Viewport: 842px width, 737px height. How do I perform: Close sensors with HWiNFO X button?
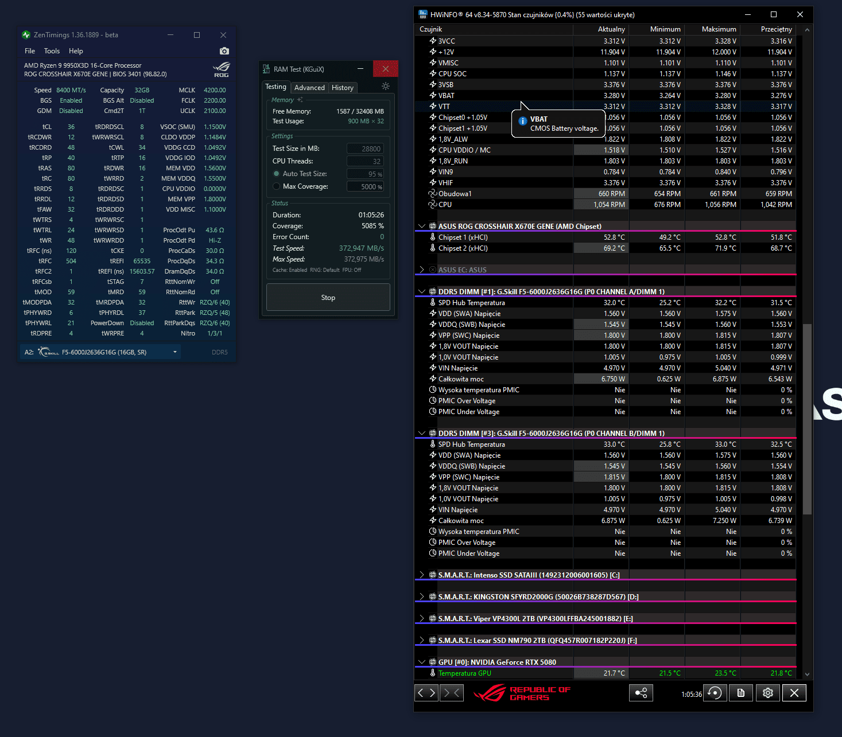point(794,693)
